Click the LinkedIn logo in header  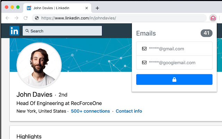point(15,31)
